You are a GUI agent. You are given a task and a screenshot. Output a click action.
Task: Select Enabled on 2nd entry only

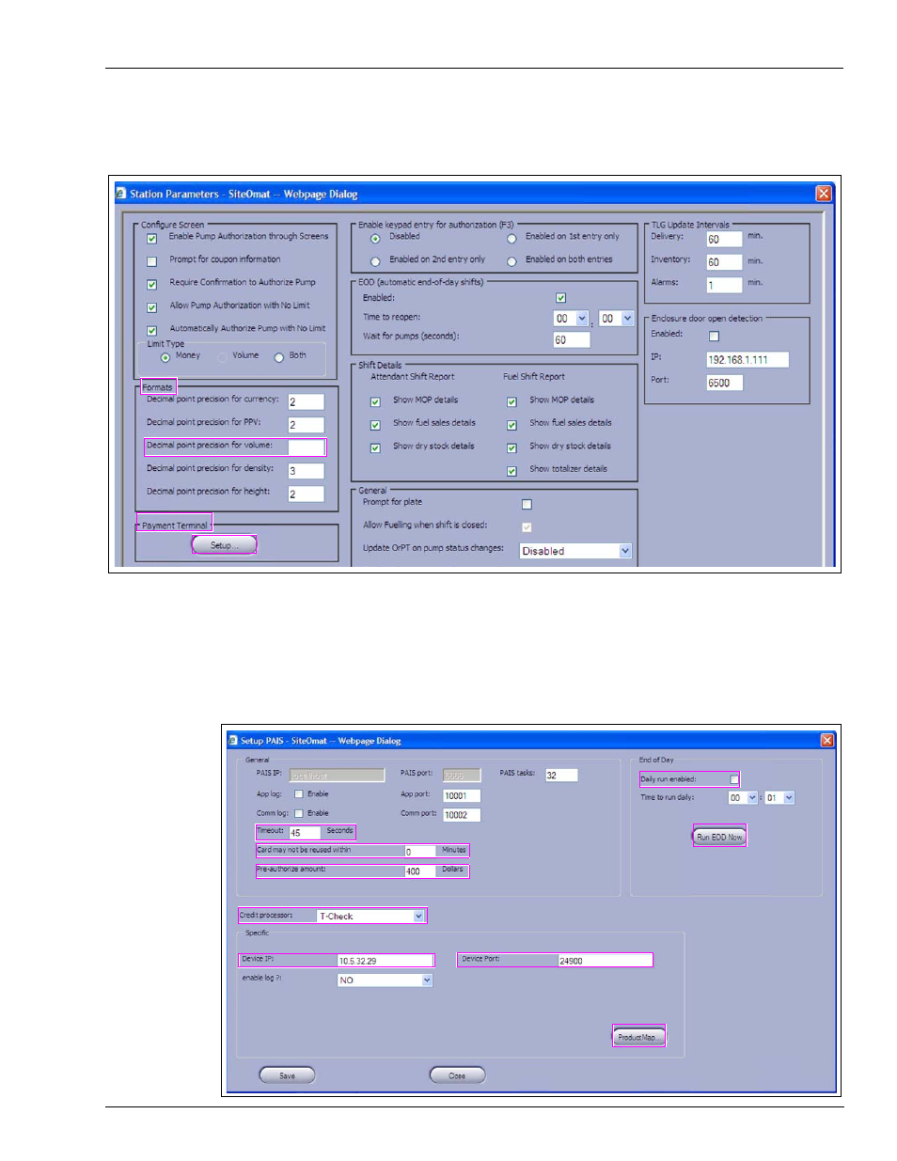pyautogui.click(x=375, y=261)
